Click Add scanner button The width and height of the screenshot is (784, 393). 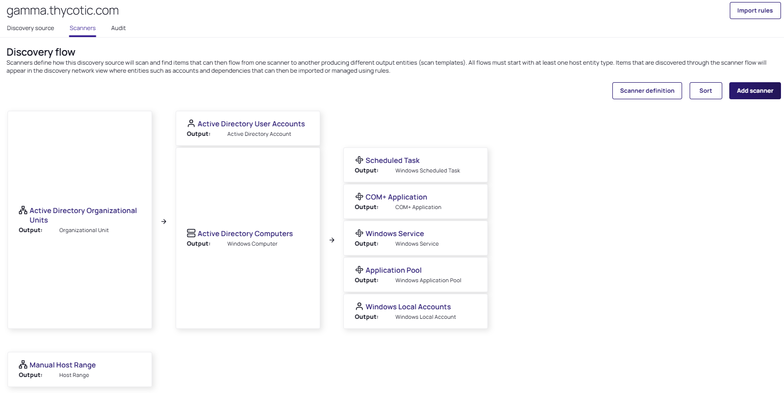(x=755, y=91)
